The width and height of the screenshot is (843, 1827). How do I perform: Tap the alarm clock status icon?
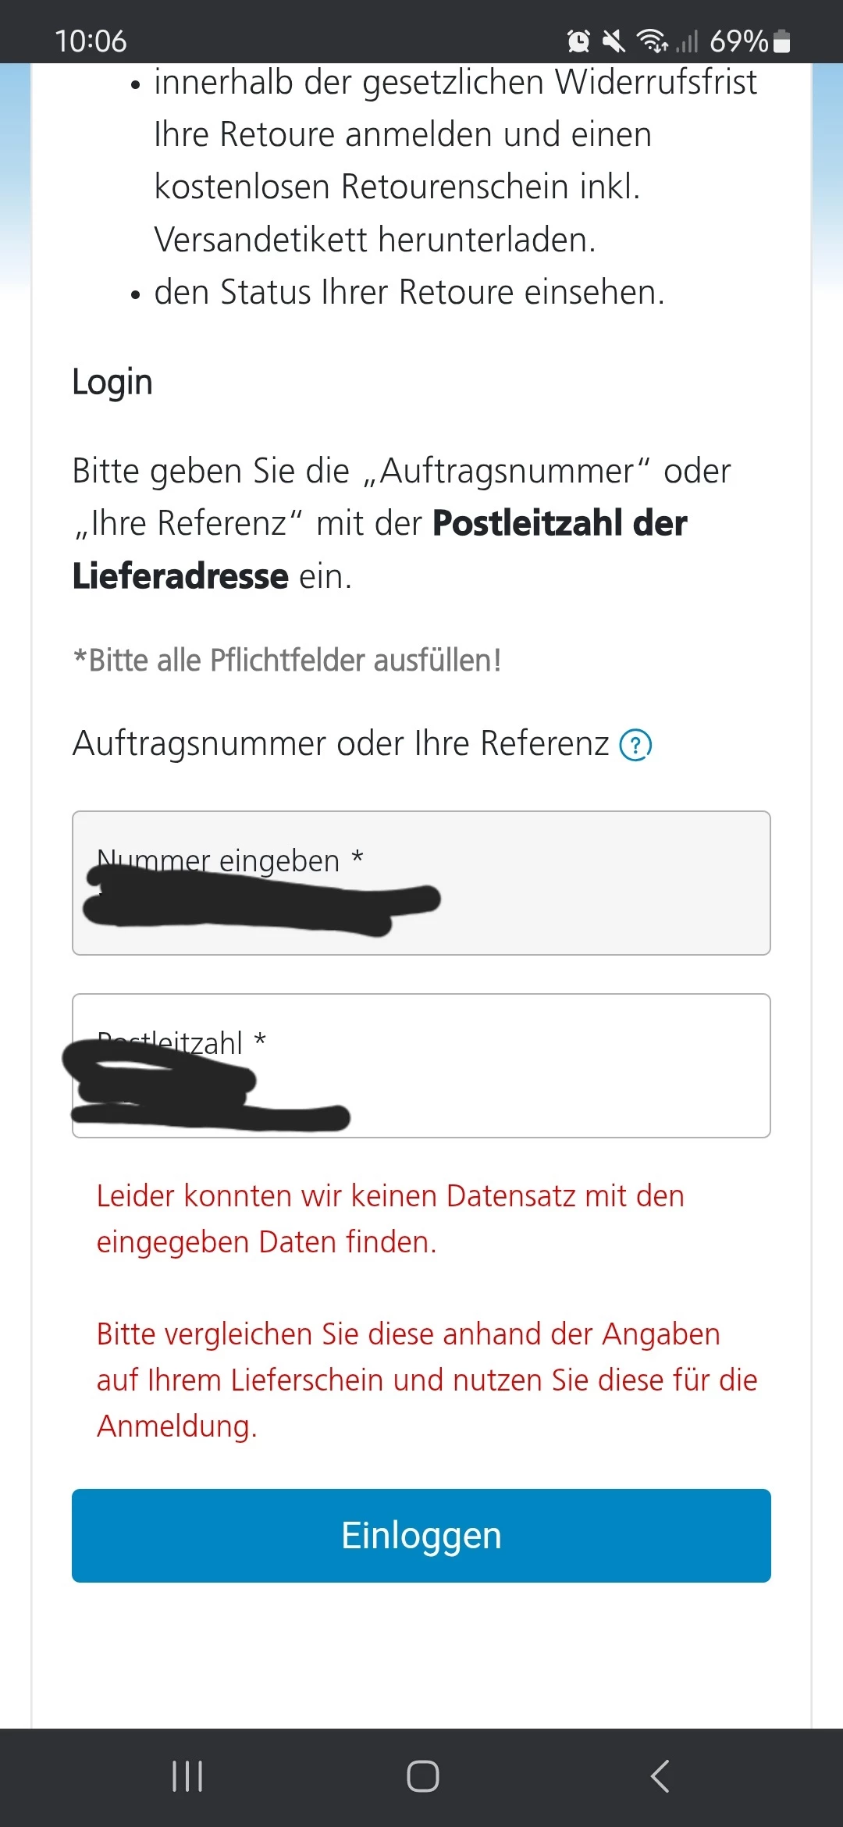578,41
